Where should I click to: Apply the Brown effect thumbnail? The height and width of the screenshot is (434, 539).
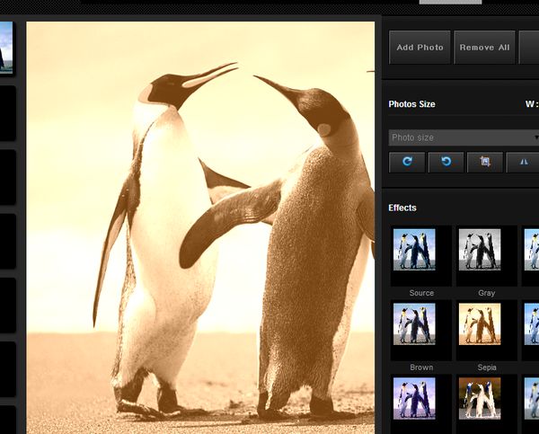[x=414, y=324]
